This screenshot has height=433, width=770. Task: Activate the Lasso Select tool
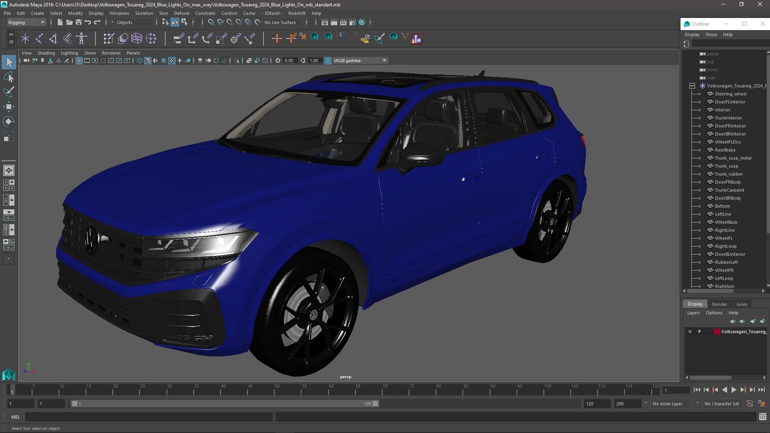pyautogui.click(x=9, y=77)
